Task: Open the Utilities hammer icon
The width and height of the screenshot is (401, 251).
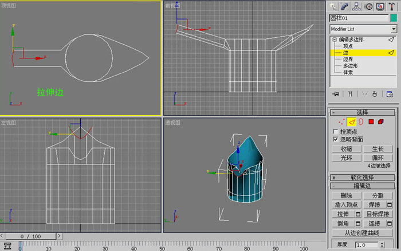Action: click(x=391, y=7)
